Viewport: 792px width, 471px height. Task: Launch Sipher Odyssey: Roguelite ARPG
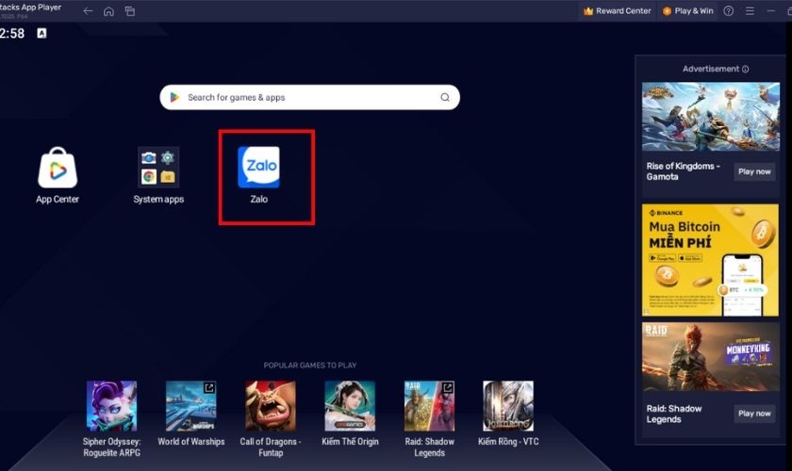click(x=111, y=406)
